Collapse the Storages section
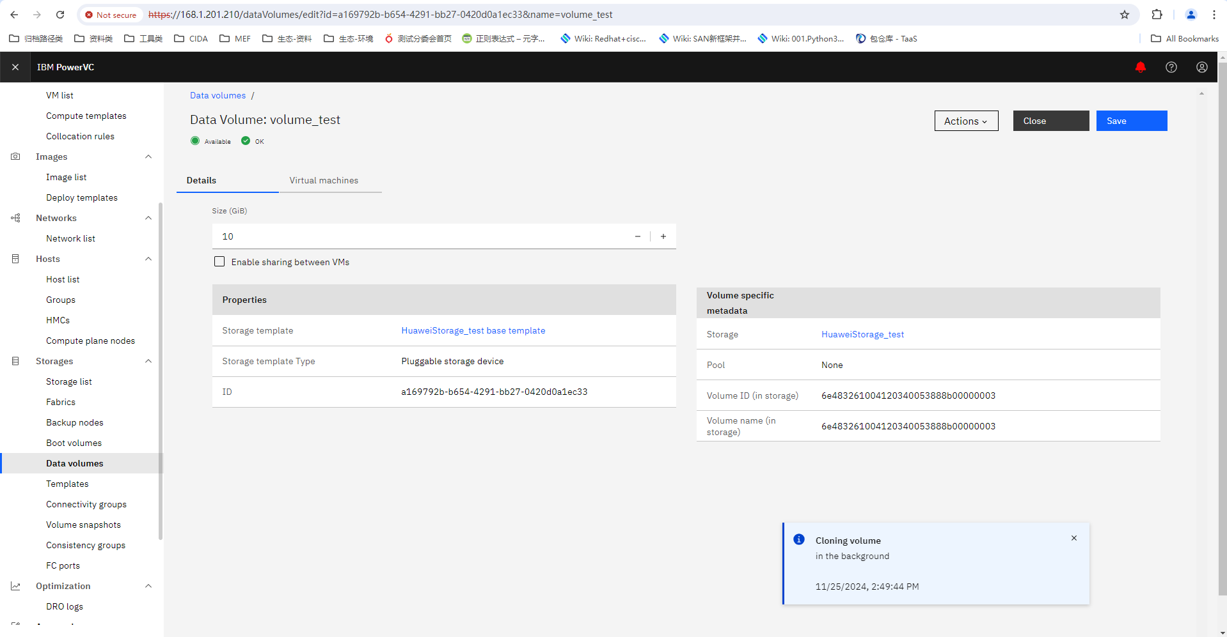This screenshot has height=637, width=1227. tap(148, 361)
